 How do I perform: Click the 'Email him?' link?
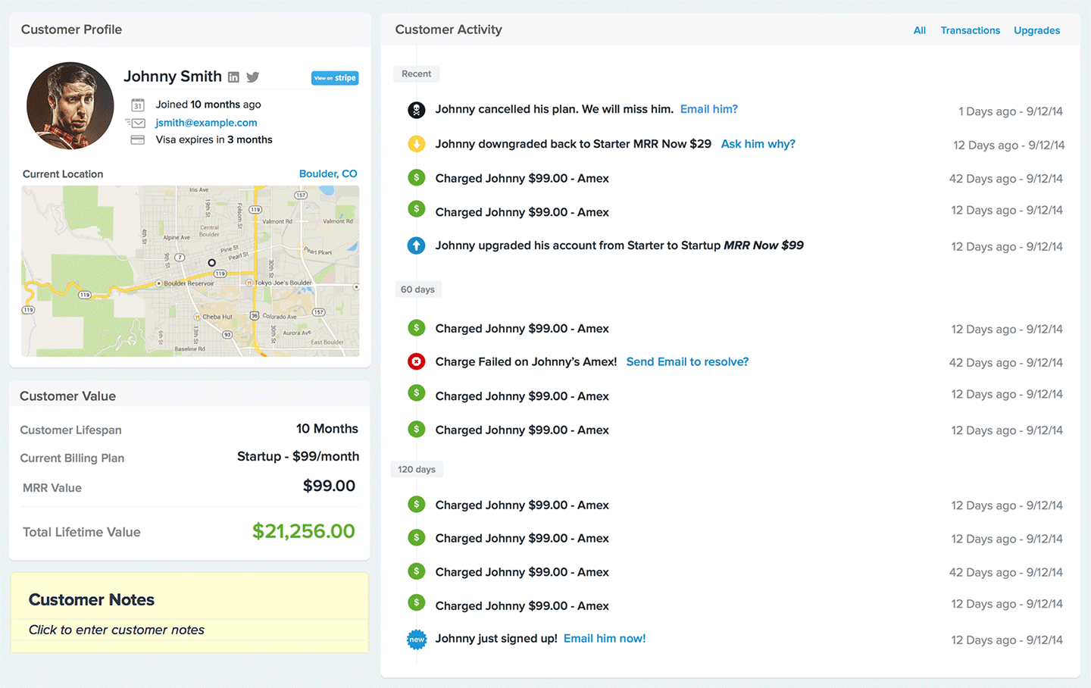(x=708, y=109)
